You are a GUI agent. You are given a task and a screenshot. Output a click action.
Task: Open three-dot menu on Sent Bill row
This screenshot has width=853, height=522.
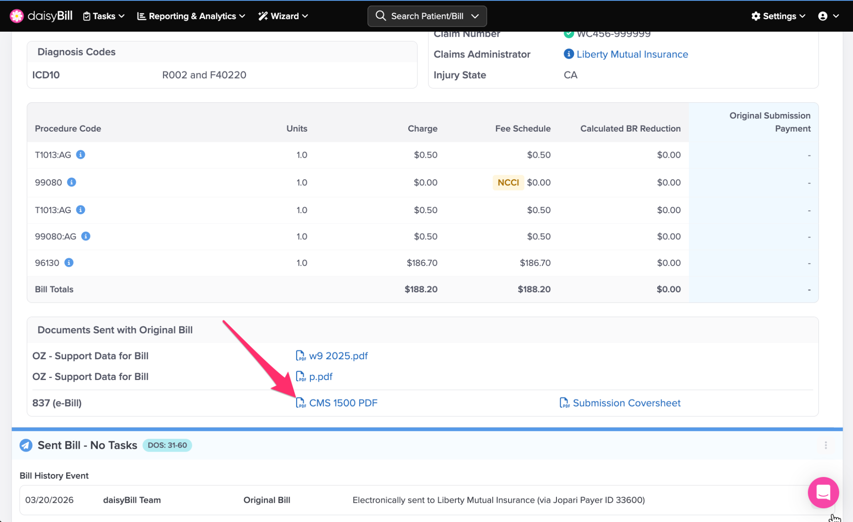(826, 445)
